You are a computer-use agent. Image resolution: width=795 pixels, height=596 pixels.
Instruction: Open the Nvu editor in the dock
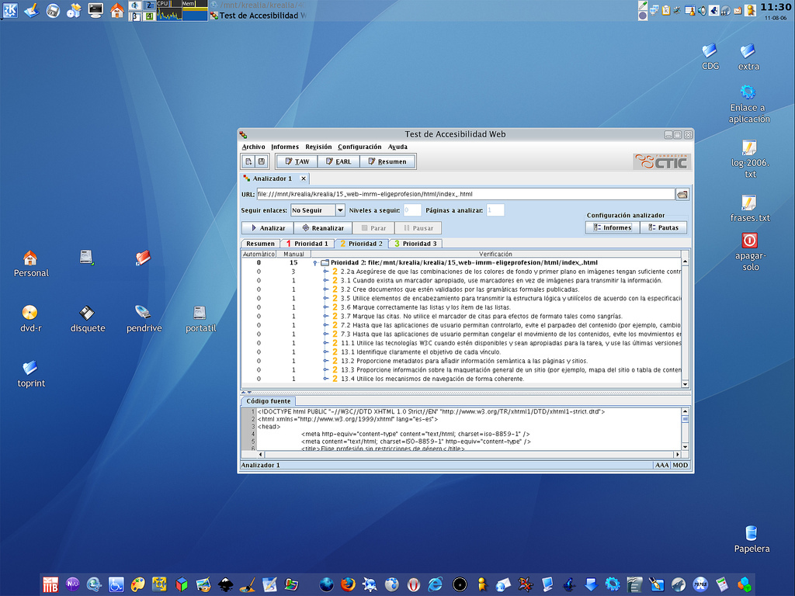click(x=72, y=584)
